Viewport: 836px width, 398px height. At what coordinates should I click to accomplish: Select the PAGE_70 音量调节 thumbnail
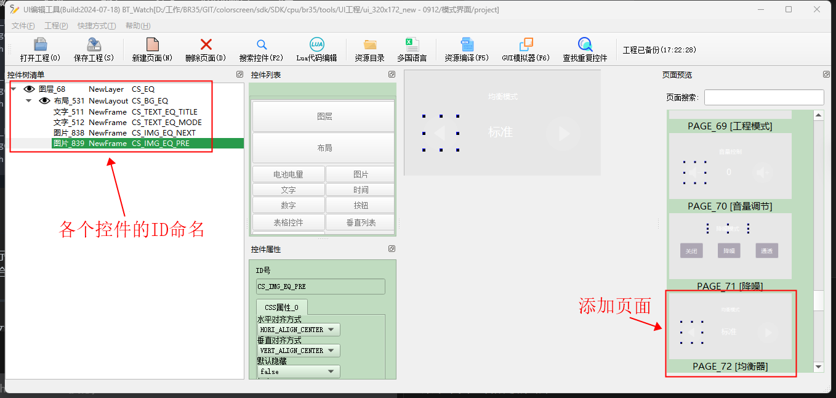click(x=730, y=166)
